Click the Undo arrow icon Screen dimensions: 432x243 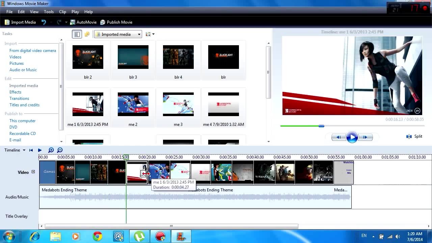[44, 22]
